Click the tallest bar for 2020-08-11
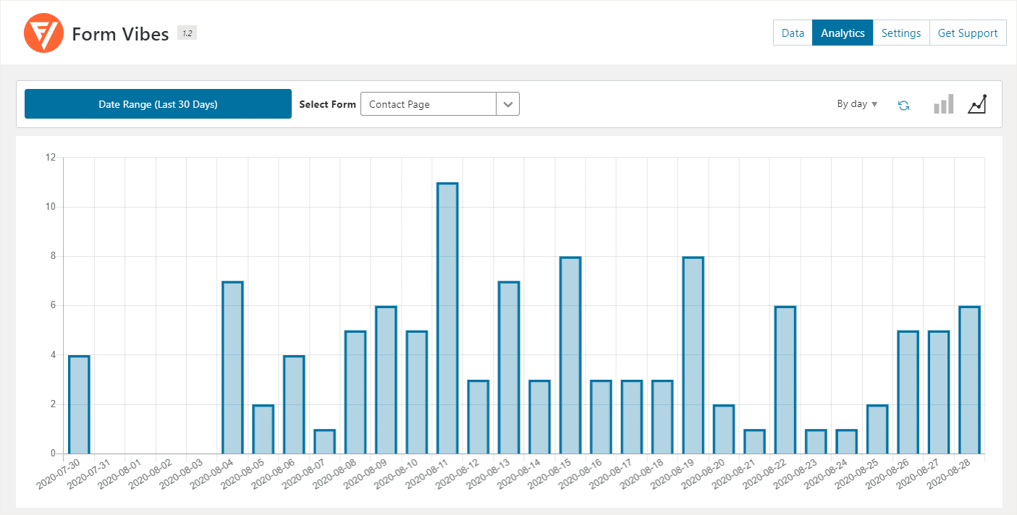 (x=447, y=318)
